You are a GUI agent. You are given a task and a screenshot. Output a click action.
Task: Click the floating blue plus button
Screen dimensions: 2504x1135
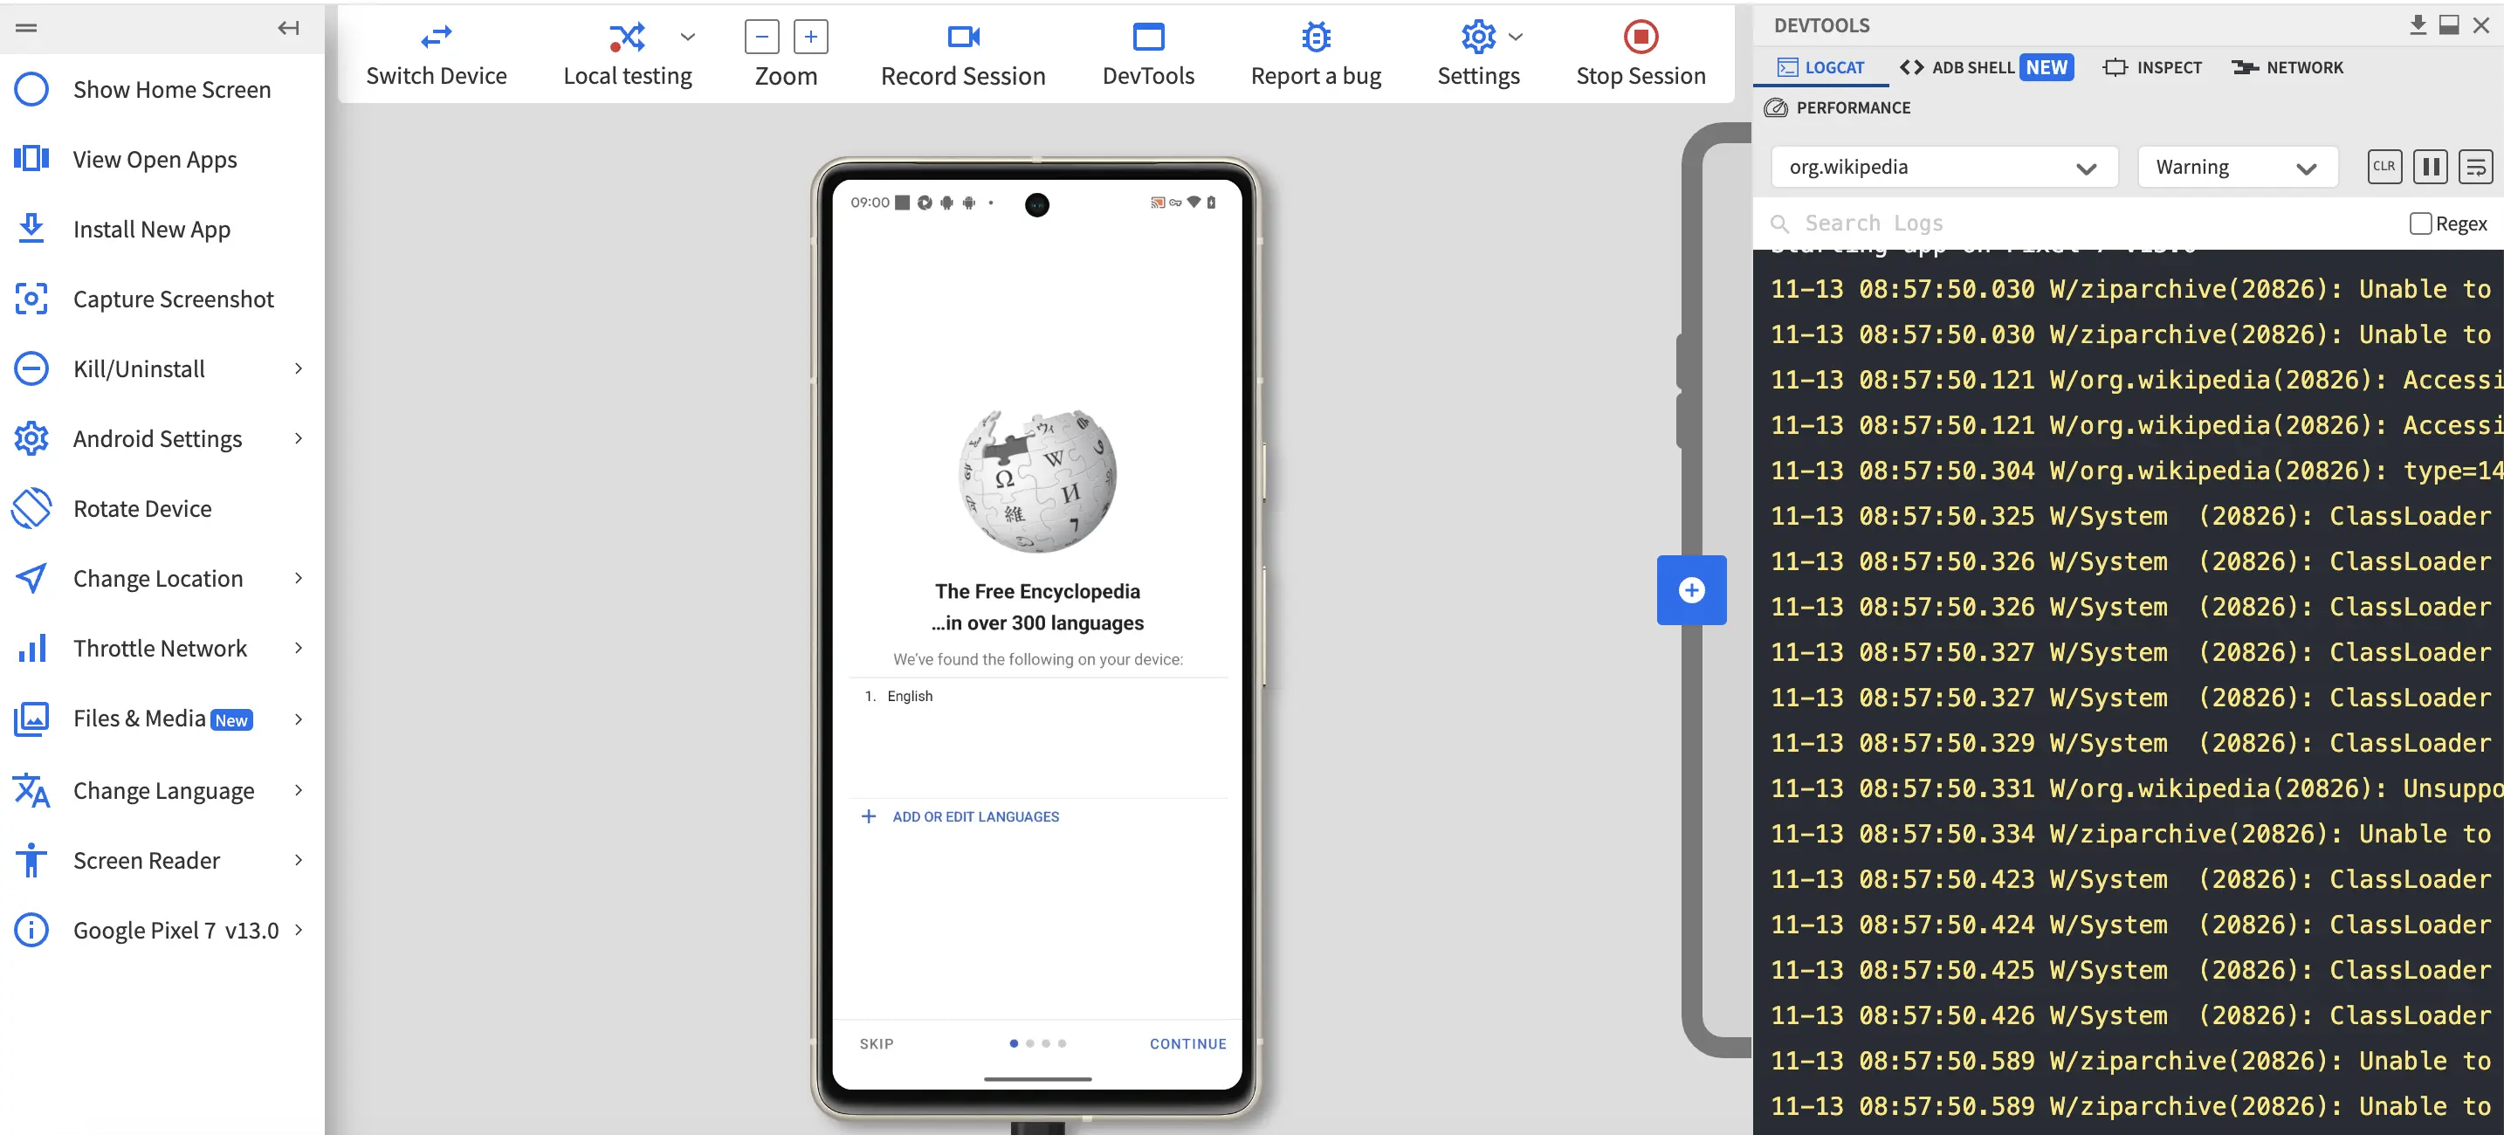pos(1691,589)
